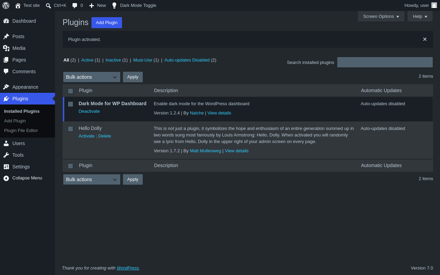Click the Add Plugin button beside the heading
Image resolution: width=440 pixels, height=275 pixels.
107,23
